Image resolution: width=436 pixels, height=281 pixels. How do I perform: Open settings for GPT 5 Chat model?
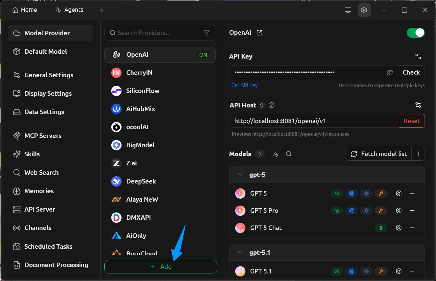pyautogui.click(x=399, y=228)
